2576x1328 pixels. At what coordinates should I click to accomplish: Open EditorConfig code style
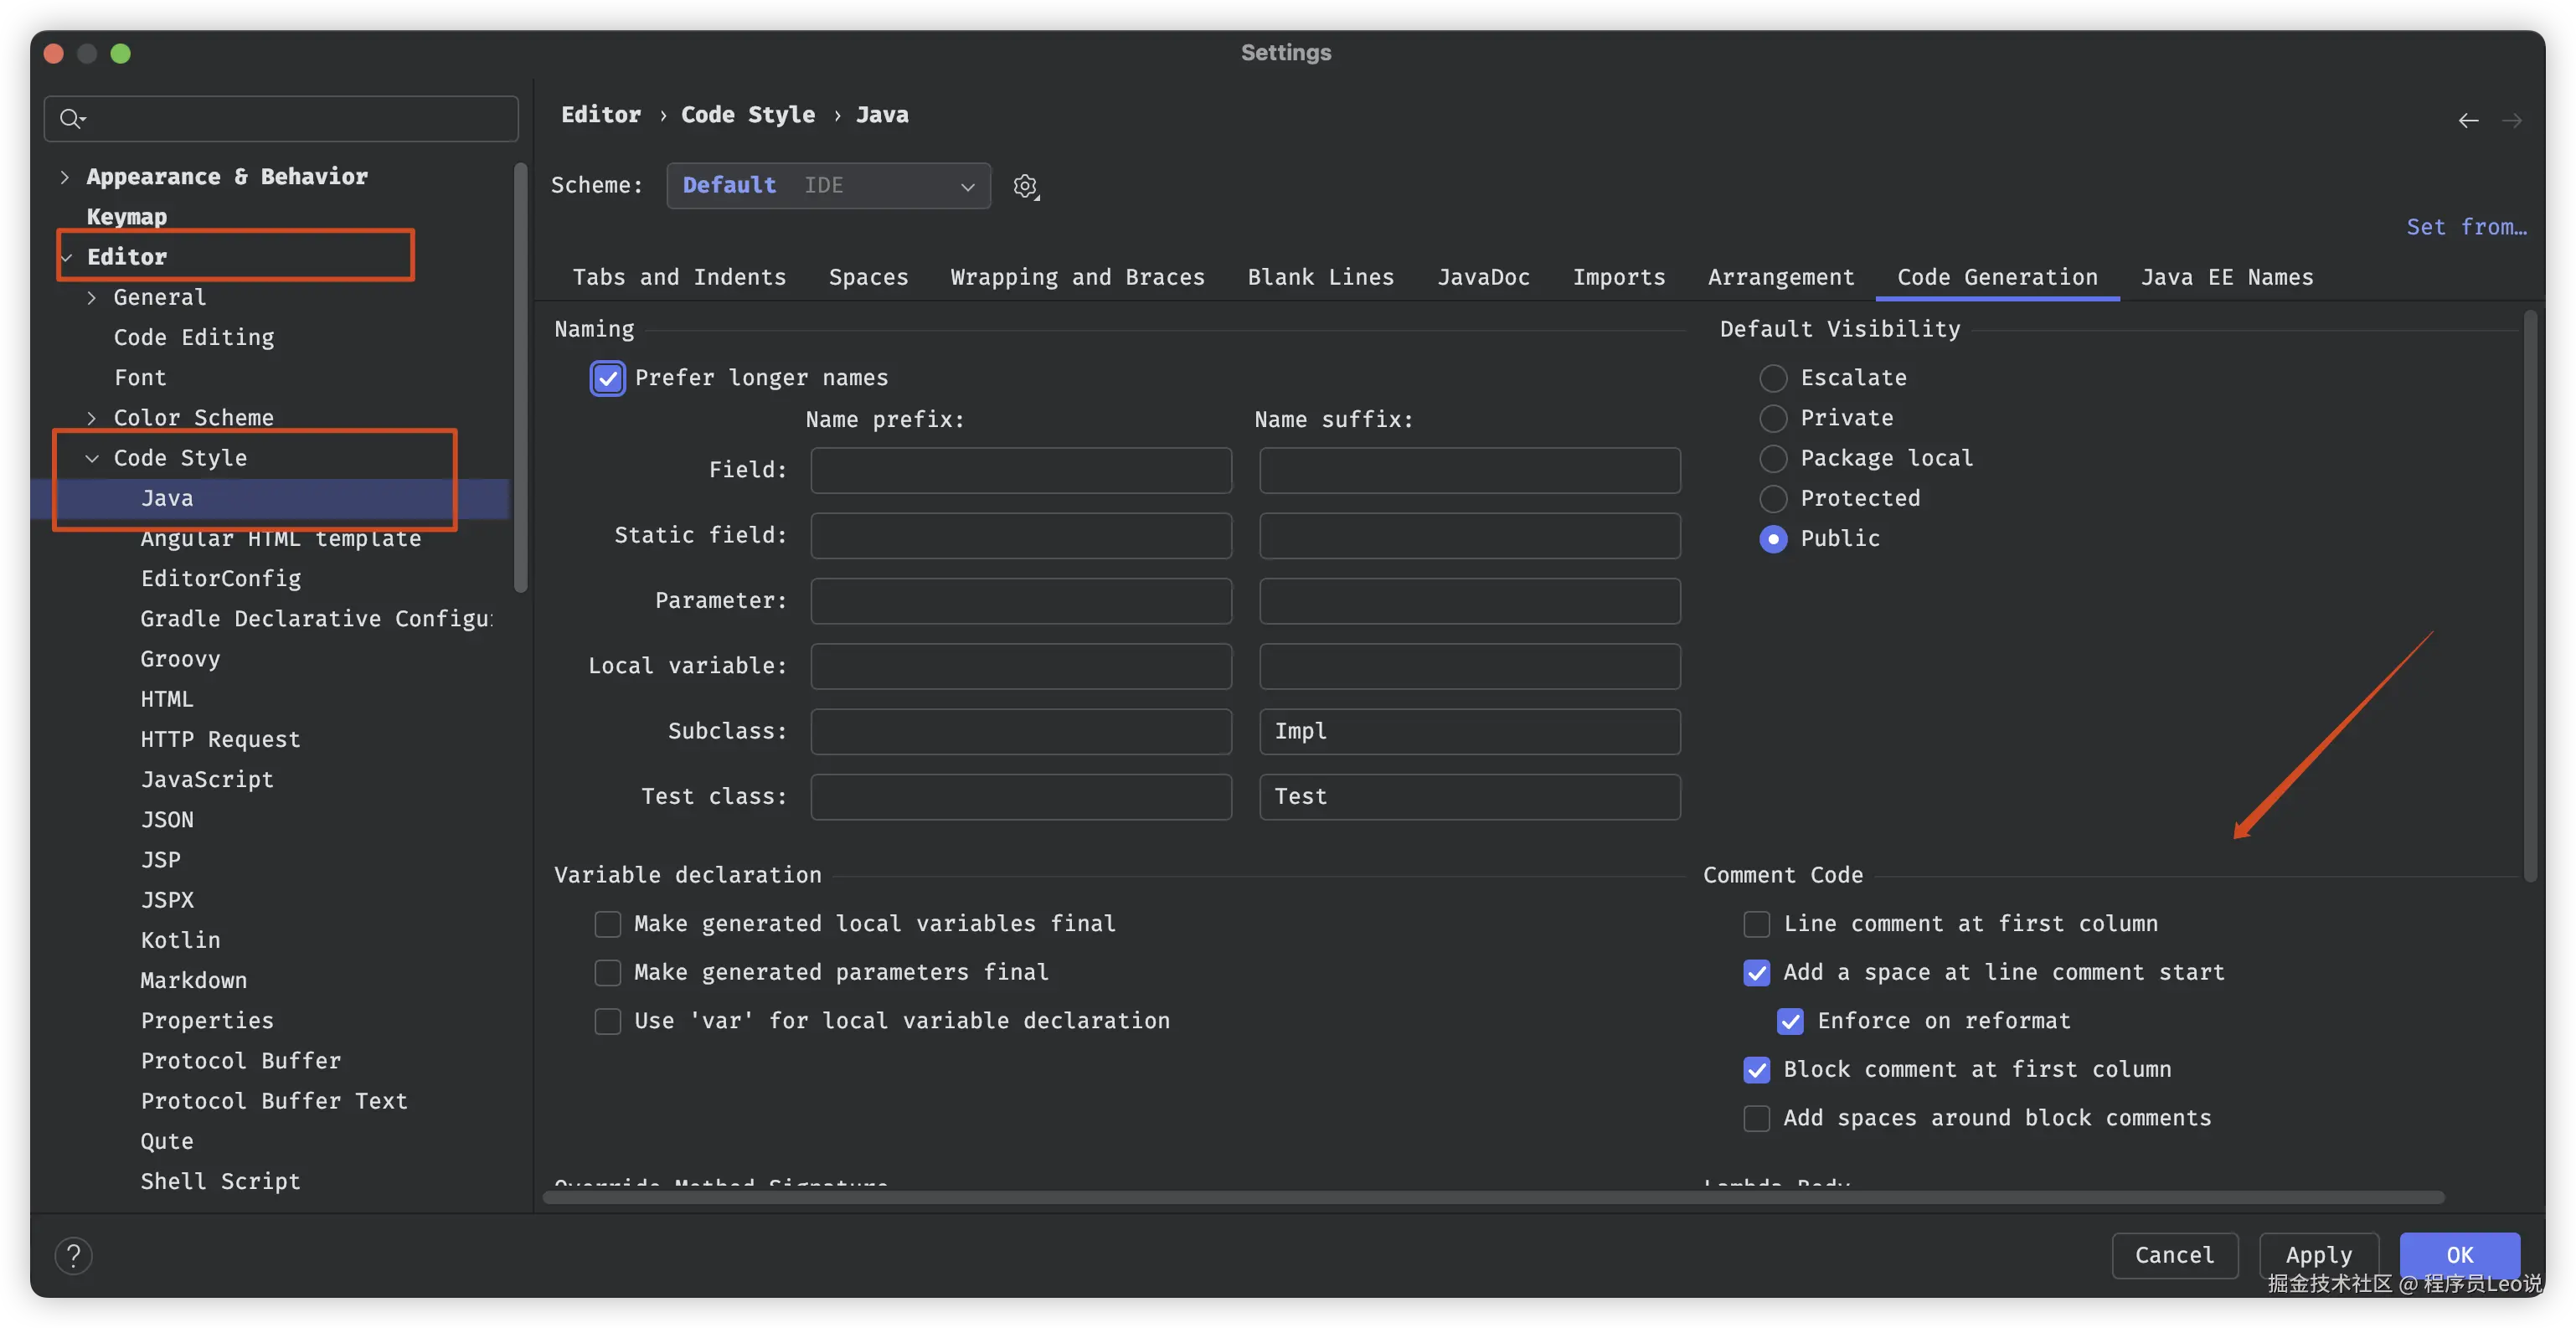coord(221,579)
